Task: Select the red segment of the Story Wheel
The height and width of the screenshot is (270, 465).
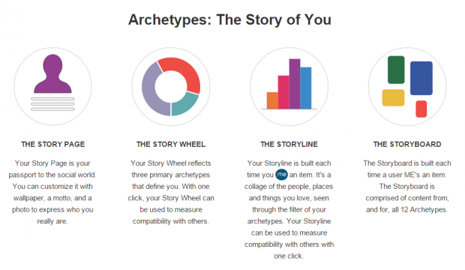Action: tap(185, 70)
